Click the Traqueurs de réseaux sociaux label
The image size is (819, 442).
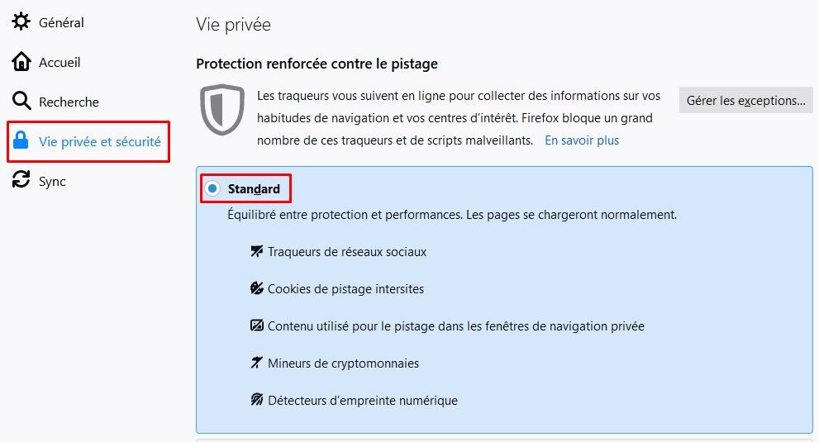coord(347,251)
